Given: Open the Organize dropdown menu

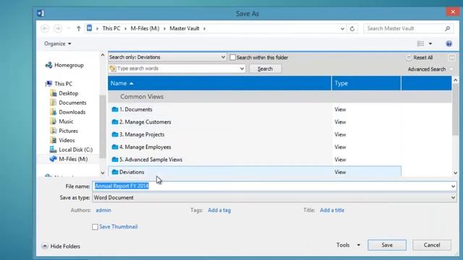Looking at the screenshot, I should 58,43.
